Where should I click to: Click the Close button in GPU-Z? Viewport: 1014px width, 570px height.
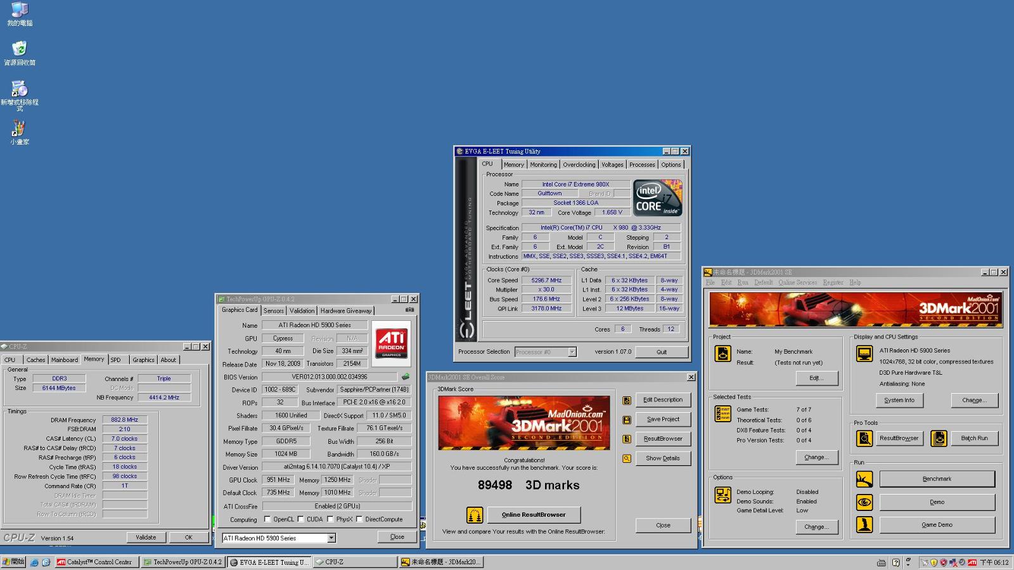click(x=397, y=536)
